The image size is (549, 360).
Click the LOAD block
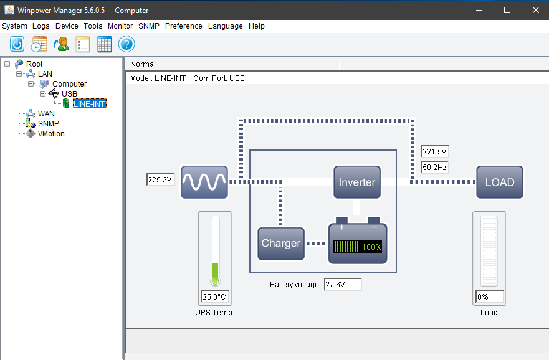(x=500, y=182)
